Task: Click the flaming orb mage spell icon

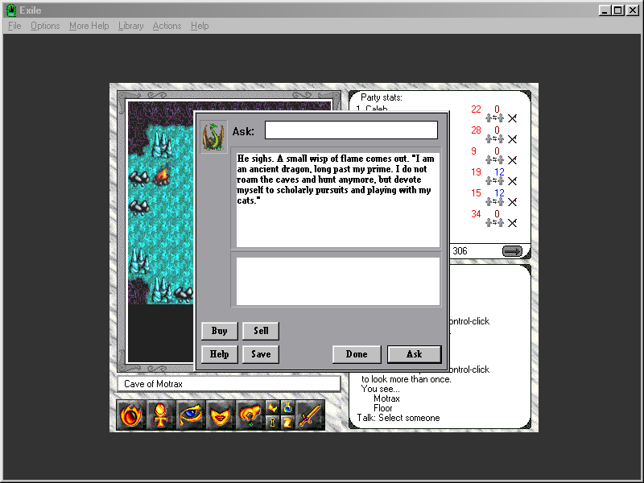Action: [x=131, y=415]
